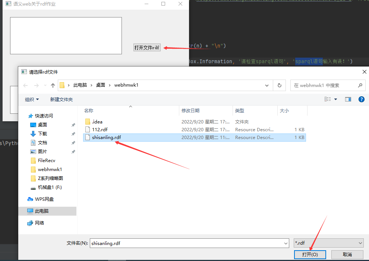
Task: Click the pin icon beside 文档
Action: pyautogui.click(x=73, y=143)
